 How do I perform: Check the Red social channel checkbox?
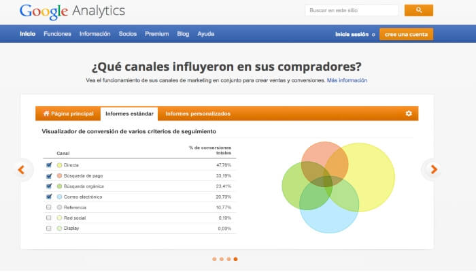tap(49, 218)
